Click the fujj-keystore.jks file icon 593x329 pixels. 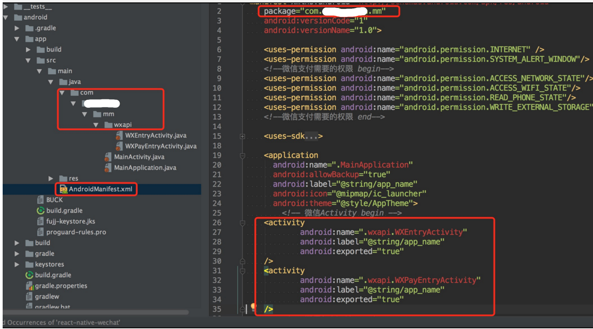(42, 221)
